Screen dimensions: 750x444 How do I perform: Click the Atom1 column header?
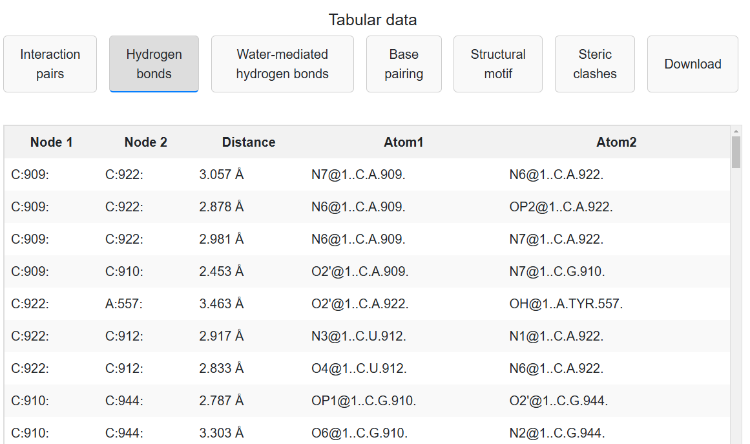(x=404, y=142)
